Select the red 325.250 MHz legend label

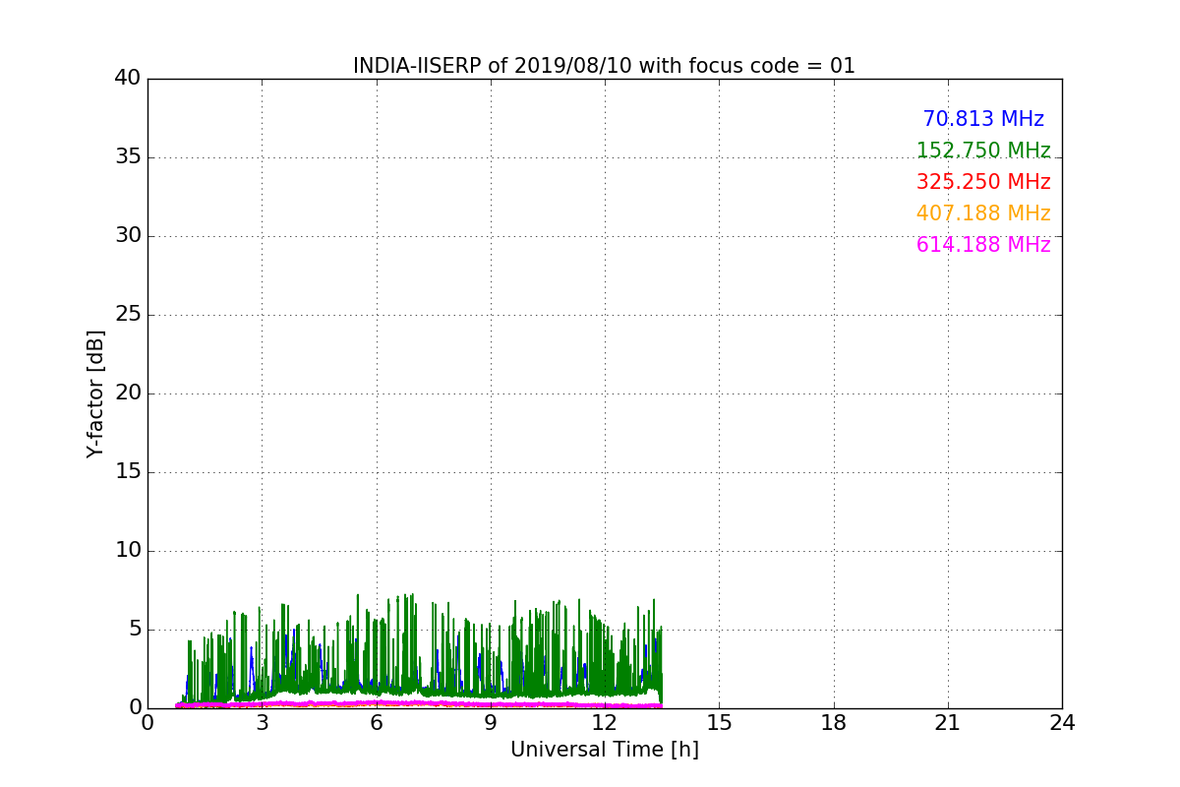coord(983,182)
